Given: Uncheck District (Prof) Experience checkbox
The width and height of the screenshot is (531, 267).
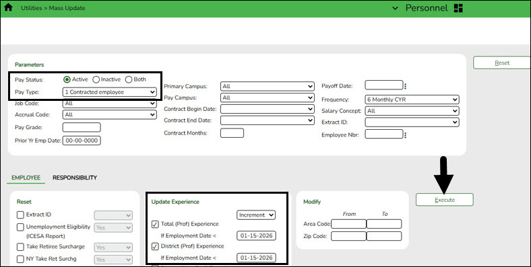Looking at the screenshot, I should point(155,246).
